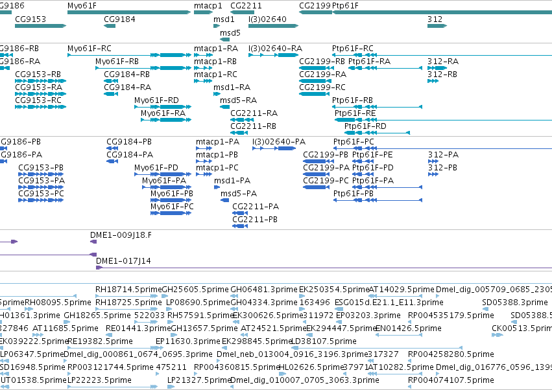
Task: Click transcript label l(3)02640-RA
Action: (276, 48)
